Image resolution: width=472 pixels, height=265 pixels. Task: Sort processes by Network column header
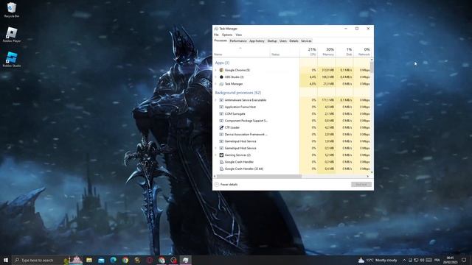pyautogui.click(x=362, y=52)
